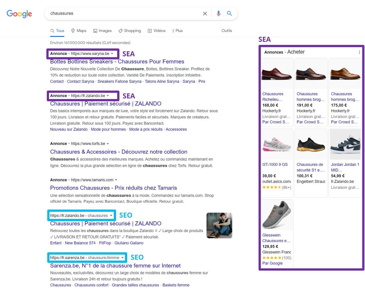Click Mode pour hommes sitelink
Image resolution: width=365 pixels, height=293 pixels.
(108, 129)
